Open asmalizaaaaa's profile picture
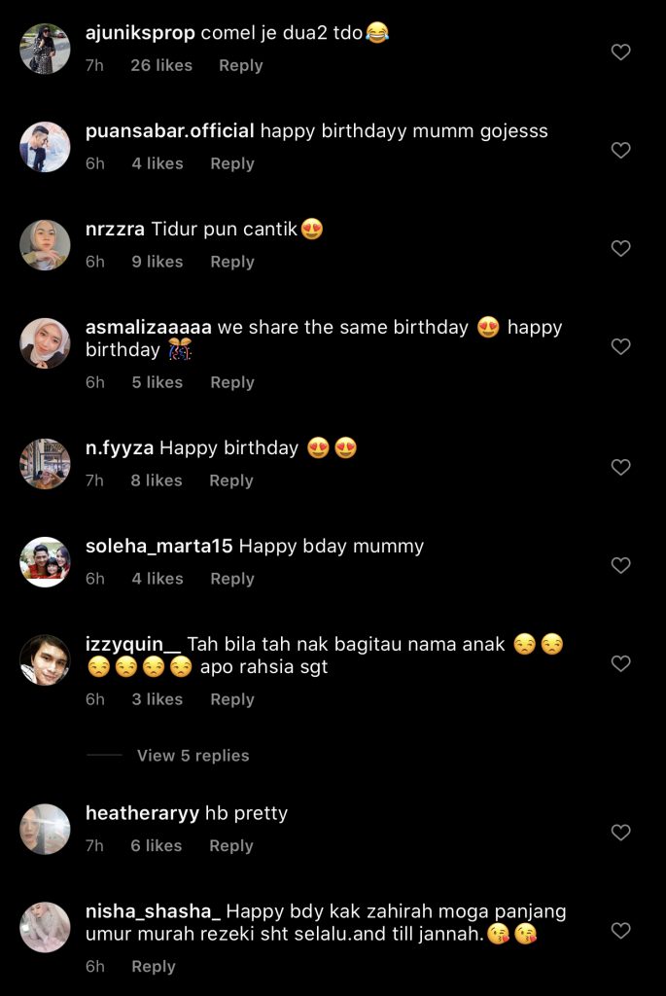Image resolution: width=666 pixels, height=996 pixels. [x=45, y=343]
